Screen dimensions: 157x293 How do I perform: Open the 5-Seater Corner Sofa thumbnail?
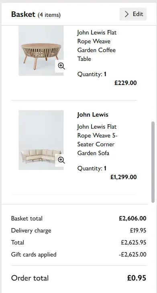41,140
